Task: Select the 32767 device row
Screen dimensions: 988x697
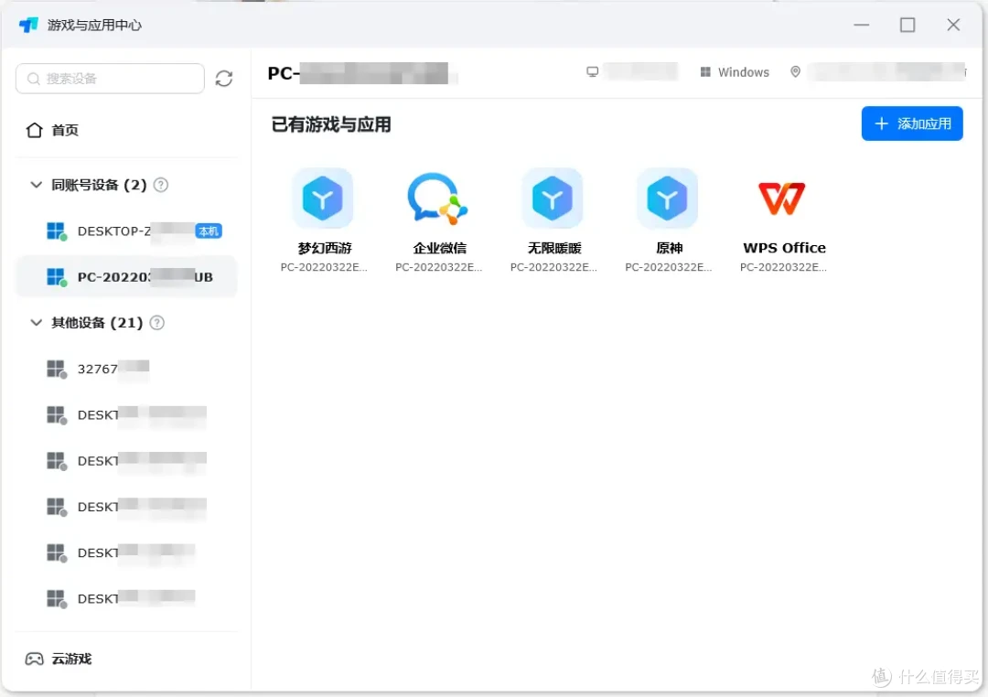Action: [126, 370]
